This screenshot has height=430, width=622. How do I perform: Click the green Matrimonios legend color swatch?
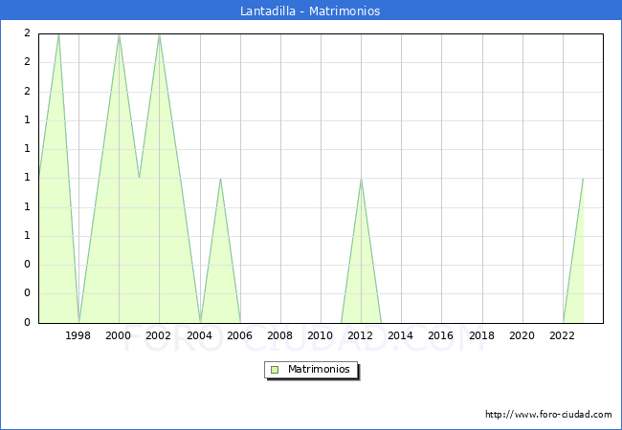[275, 370]
